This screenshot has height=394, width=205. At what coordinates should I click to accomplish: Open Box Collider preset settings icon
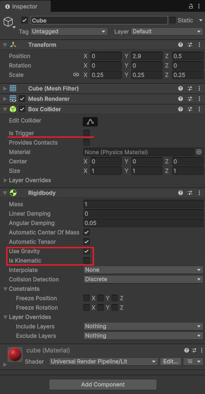(190, 109)
